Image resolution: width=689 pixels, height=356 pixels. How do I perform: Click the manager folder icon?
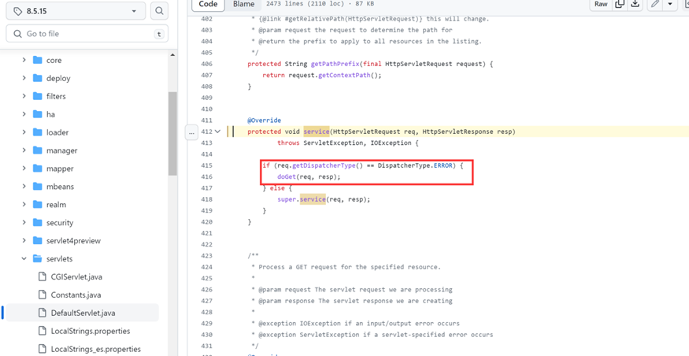pos(37,150)
